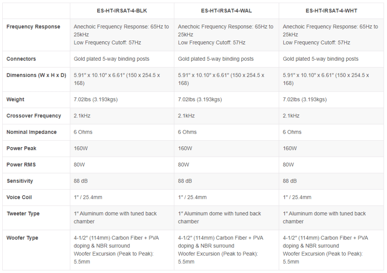
Task: Click the Frequency Response row label
Action: [x=33, y=27]
